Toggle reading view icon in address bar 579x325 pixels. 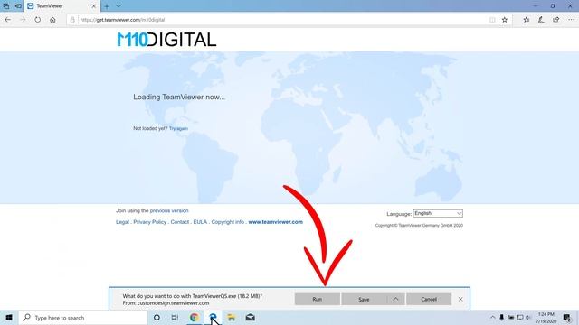tap(492, 20)
